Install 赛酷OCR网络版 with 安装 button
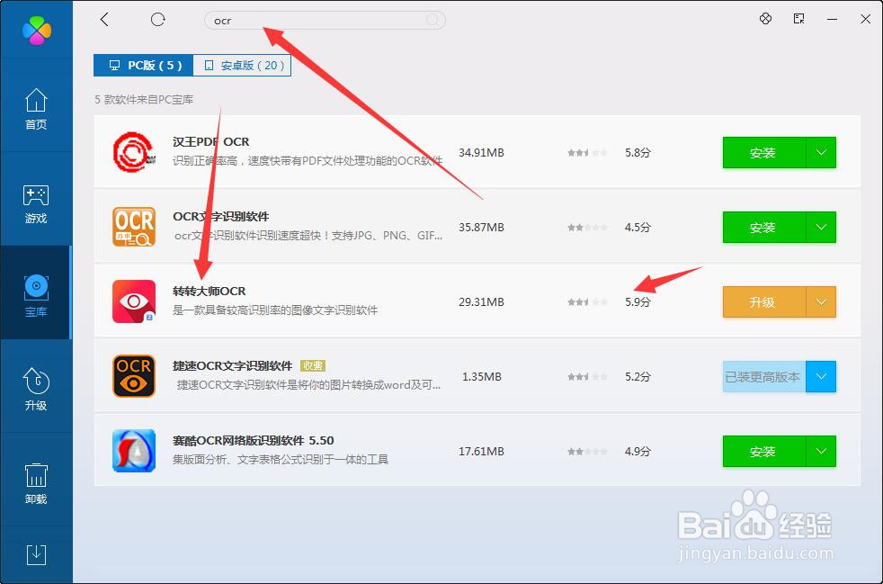 [x=763, y=452]
